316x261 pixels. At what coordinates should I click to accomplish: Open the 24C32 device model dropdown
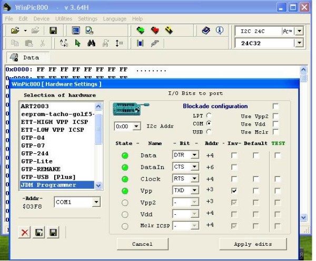tap(299, 43)
